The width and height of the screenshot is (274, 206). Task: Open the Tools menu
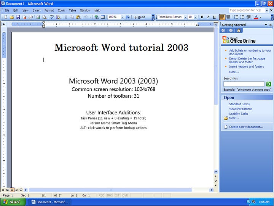coord(61,11)
